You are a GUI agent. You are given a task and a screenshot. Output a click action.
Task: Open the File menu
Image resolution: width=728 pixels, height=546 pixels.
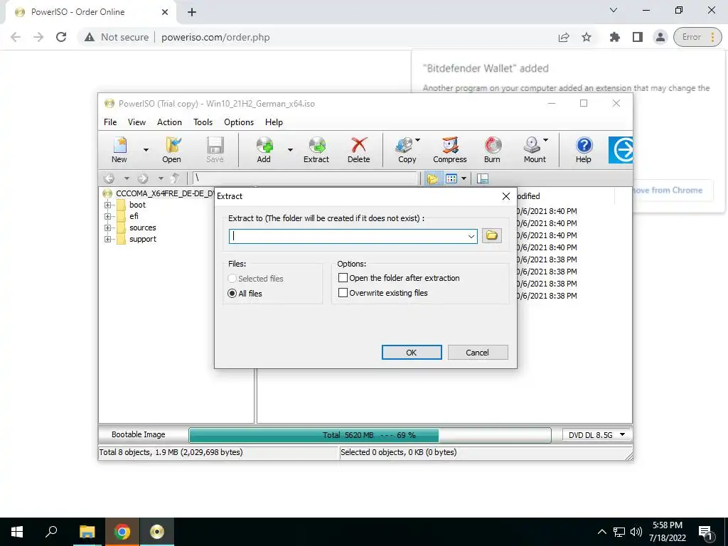coord(110,122)
